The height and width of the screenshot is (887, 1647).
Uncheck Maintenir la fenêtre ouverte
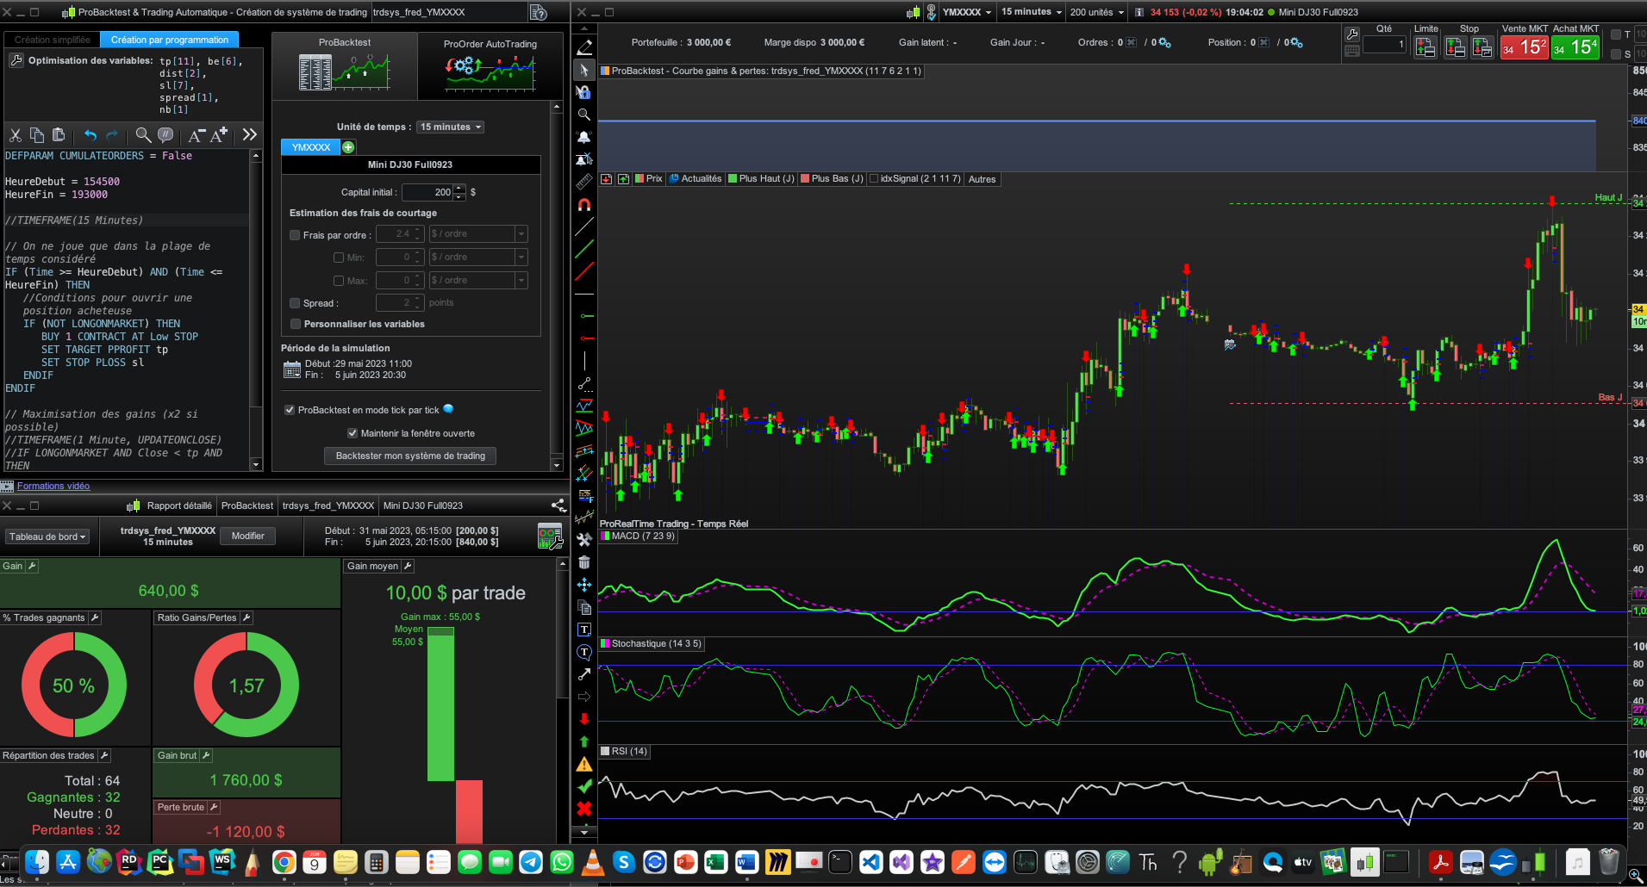(x=352, y=433)
